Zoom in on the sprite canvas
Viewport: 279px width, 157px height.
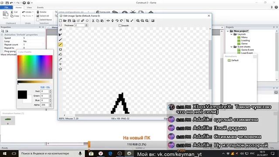point(138,20)
